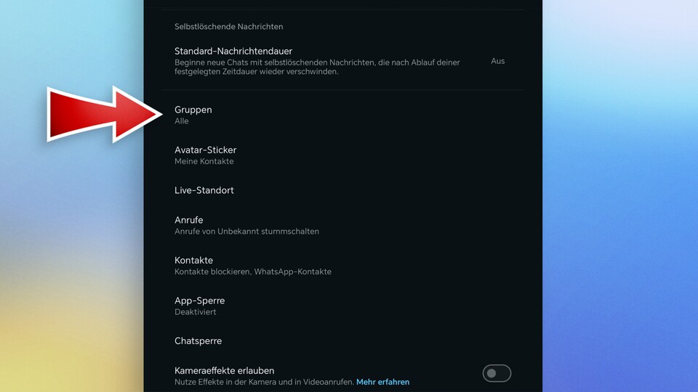
Task: Open the Standard-Nachrichtendauer setting
Action: [233, 52]
